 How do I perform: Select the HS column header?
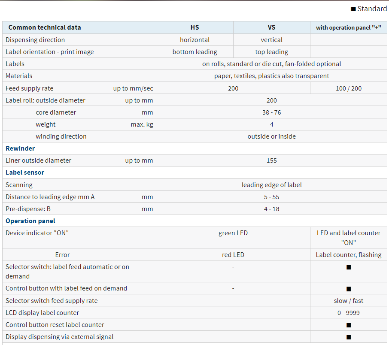(x=194, y=27)
